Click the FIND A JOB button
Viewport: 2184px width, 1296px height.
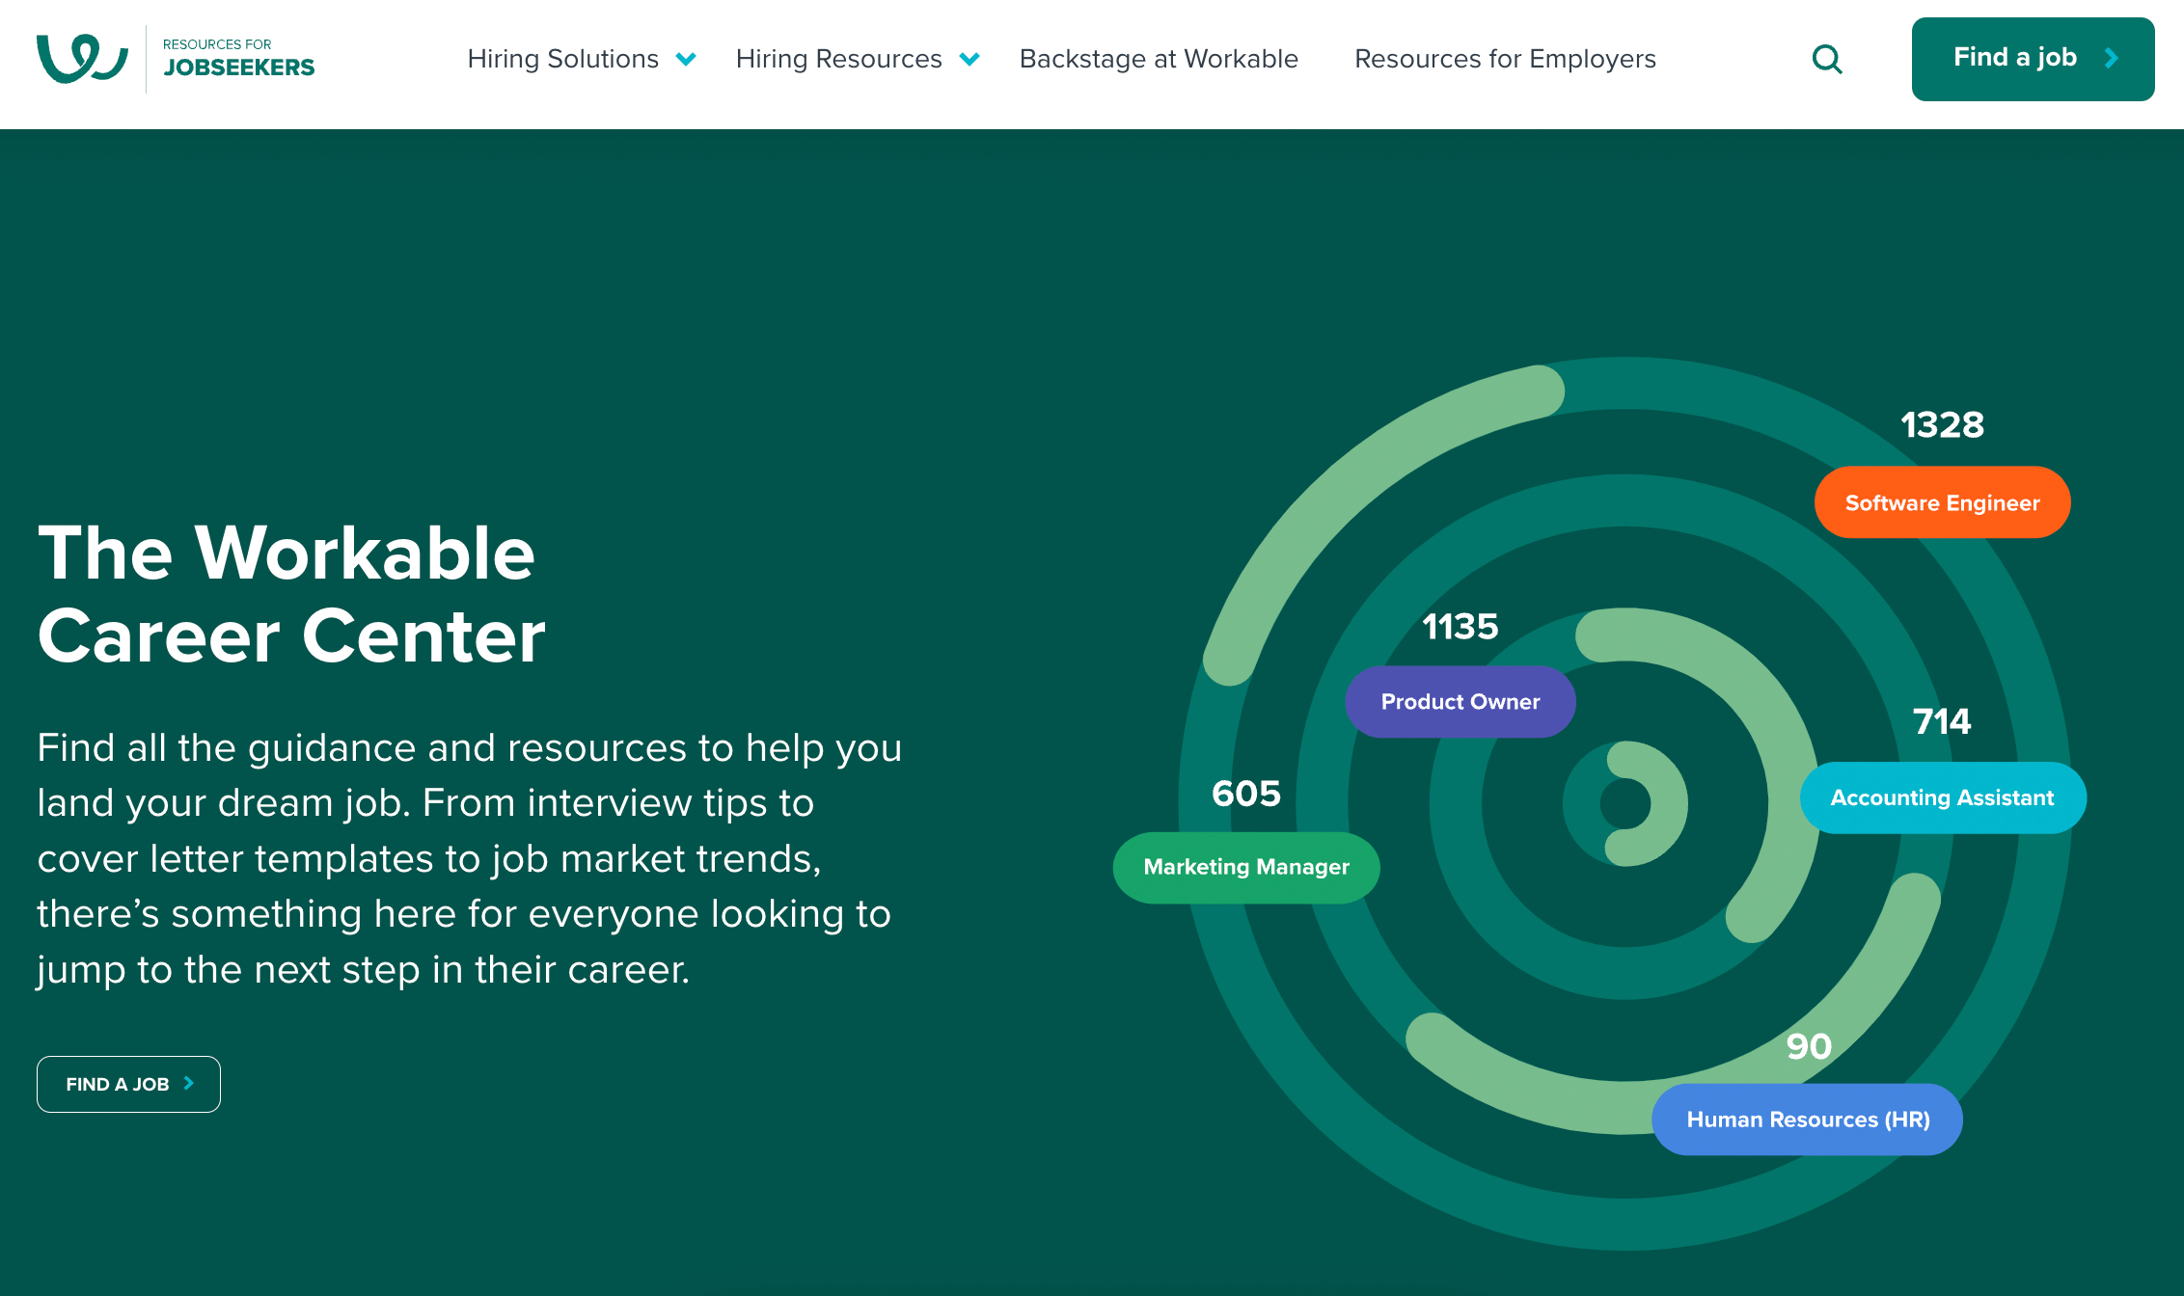point(128,1083)
